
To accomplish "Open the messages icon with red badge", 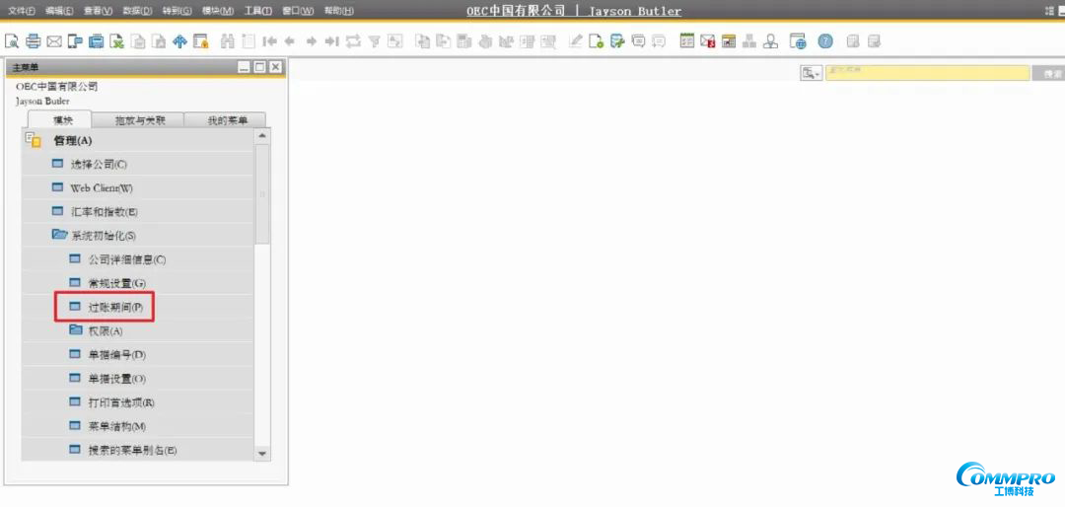I will [x=707, y=41].
